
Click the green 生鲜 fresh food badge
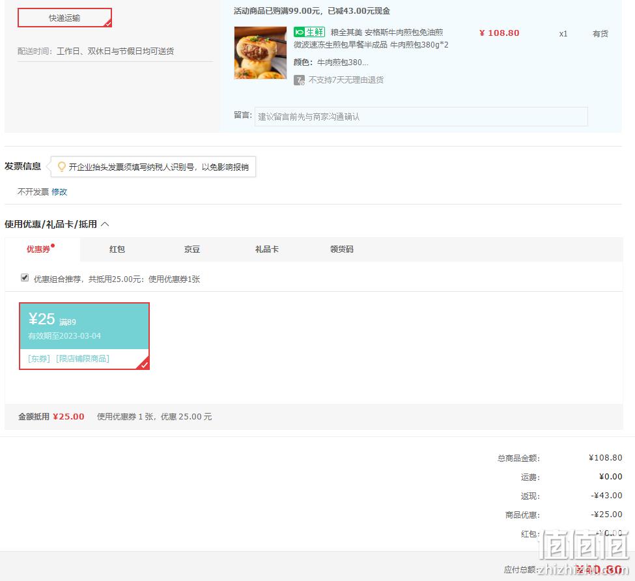click(309, 32)
